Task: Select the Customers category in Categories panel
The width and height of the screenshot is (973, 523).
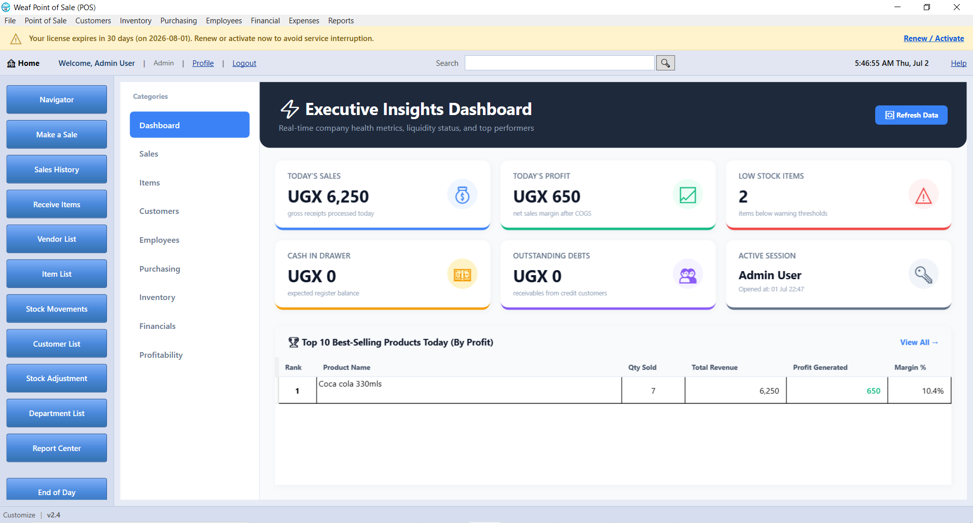Action: click(190, 211)
